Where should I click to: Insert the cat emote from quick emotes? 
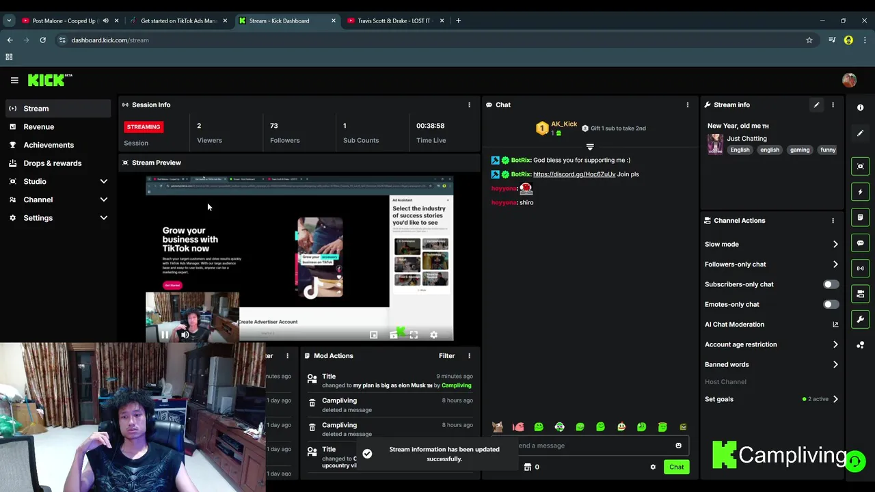(x=498, y=427)
